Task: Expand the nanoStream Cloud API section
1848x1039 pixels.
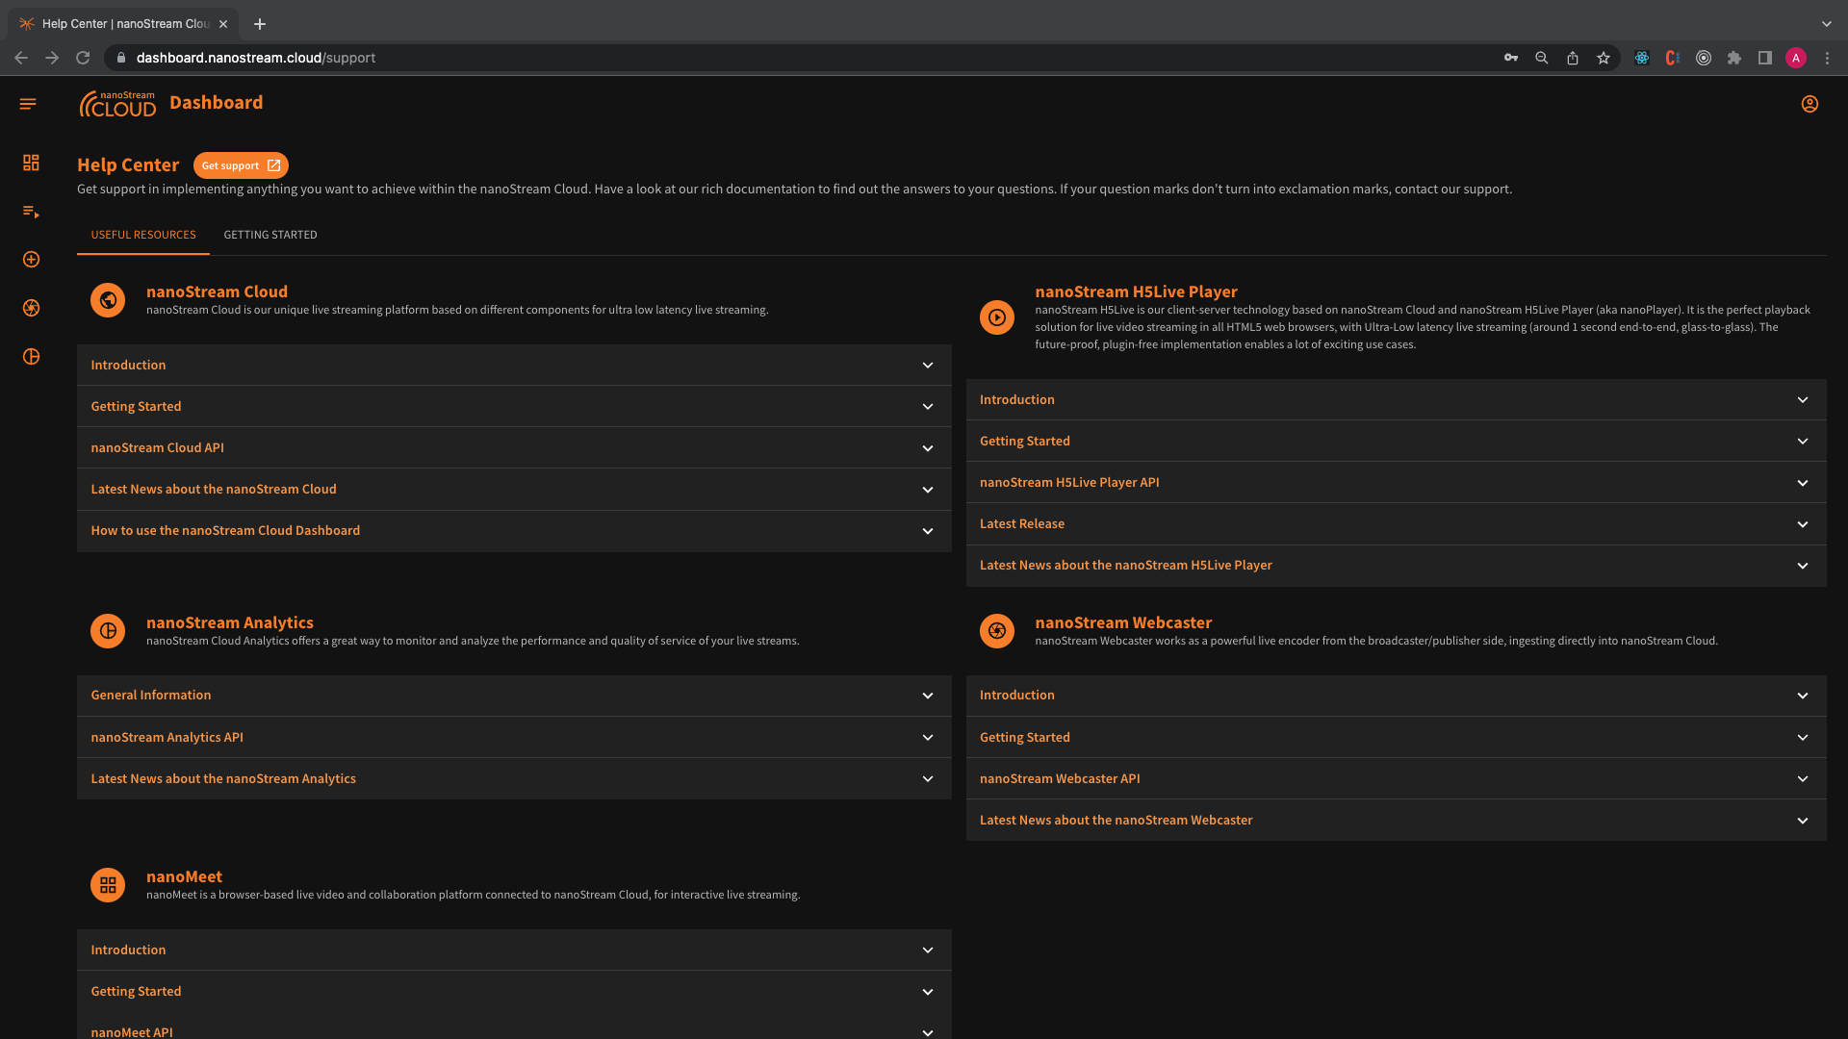Action: click(x=514, y=447)
